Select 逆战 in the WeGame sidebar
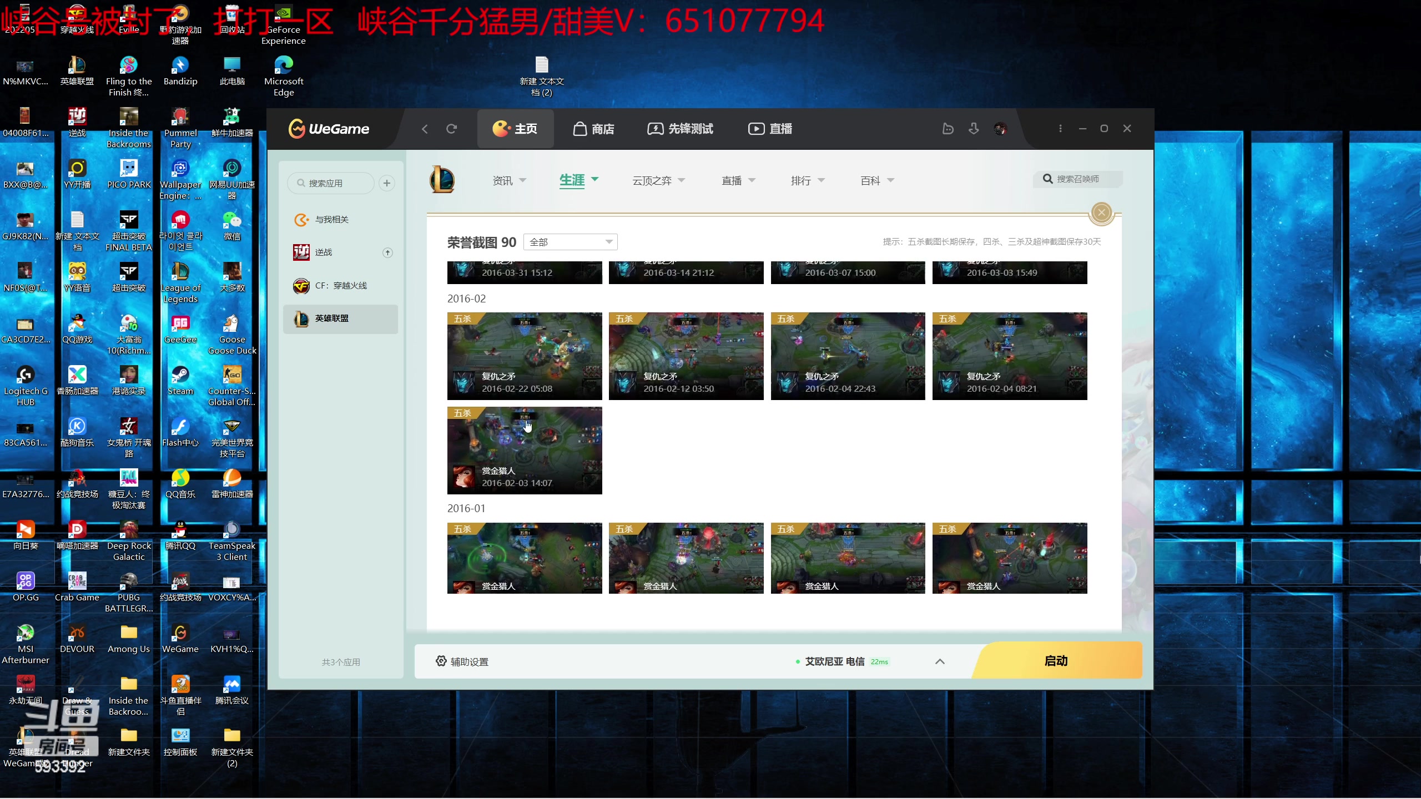Image resolution: width=1421 pixels, height=799 pixels. click(340, 252)
